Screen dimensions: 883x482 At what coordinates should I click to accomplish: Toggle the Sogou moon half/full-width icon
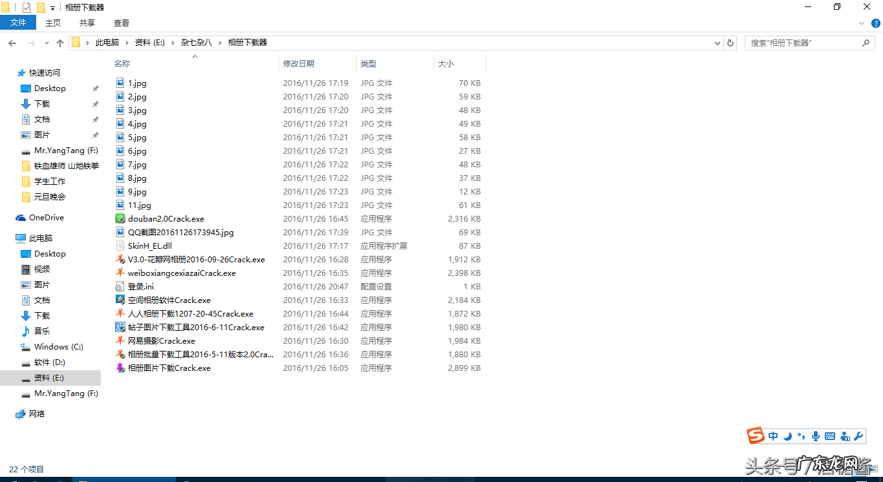tap(787, 436)
